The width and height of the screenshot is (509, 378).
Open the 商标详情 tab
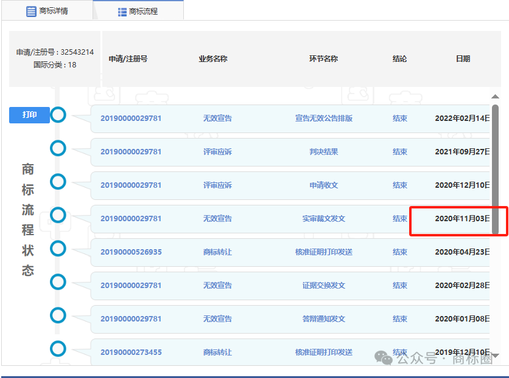[x=47, y=11]
